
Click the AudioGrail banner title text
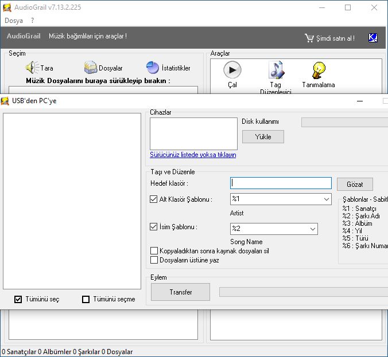point(24,36)
